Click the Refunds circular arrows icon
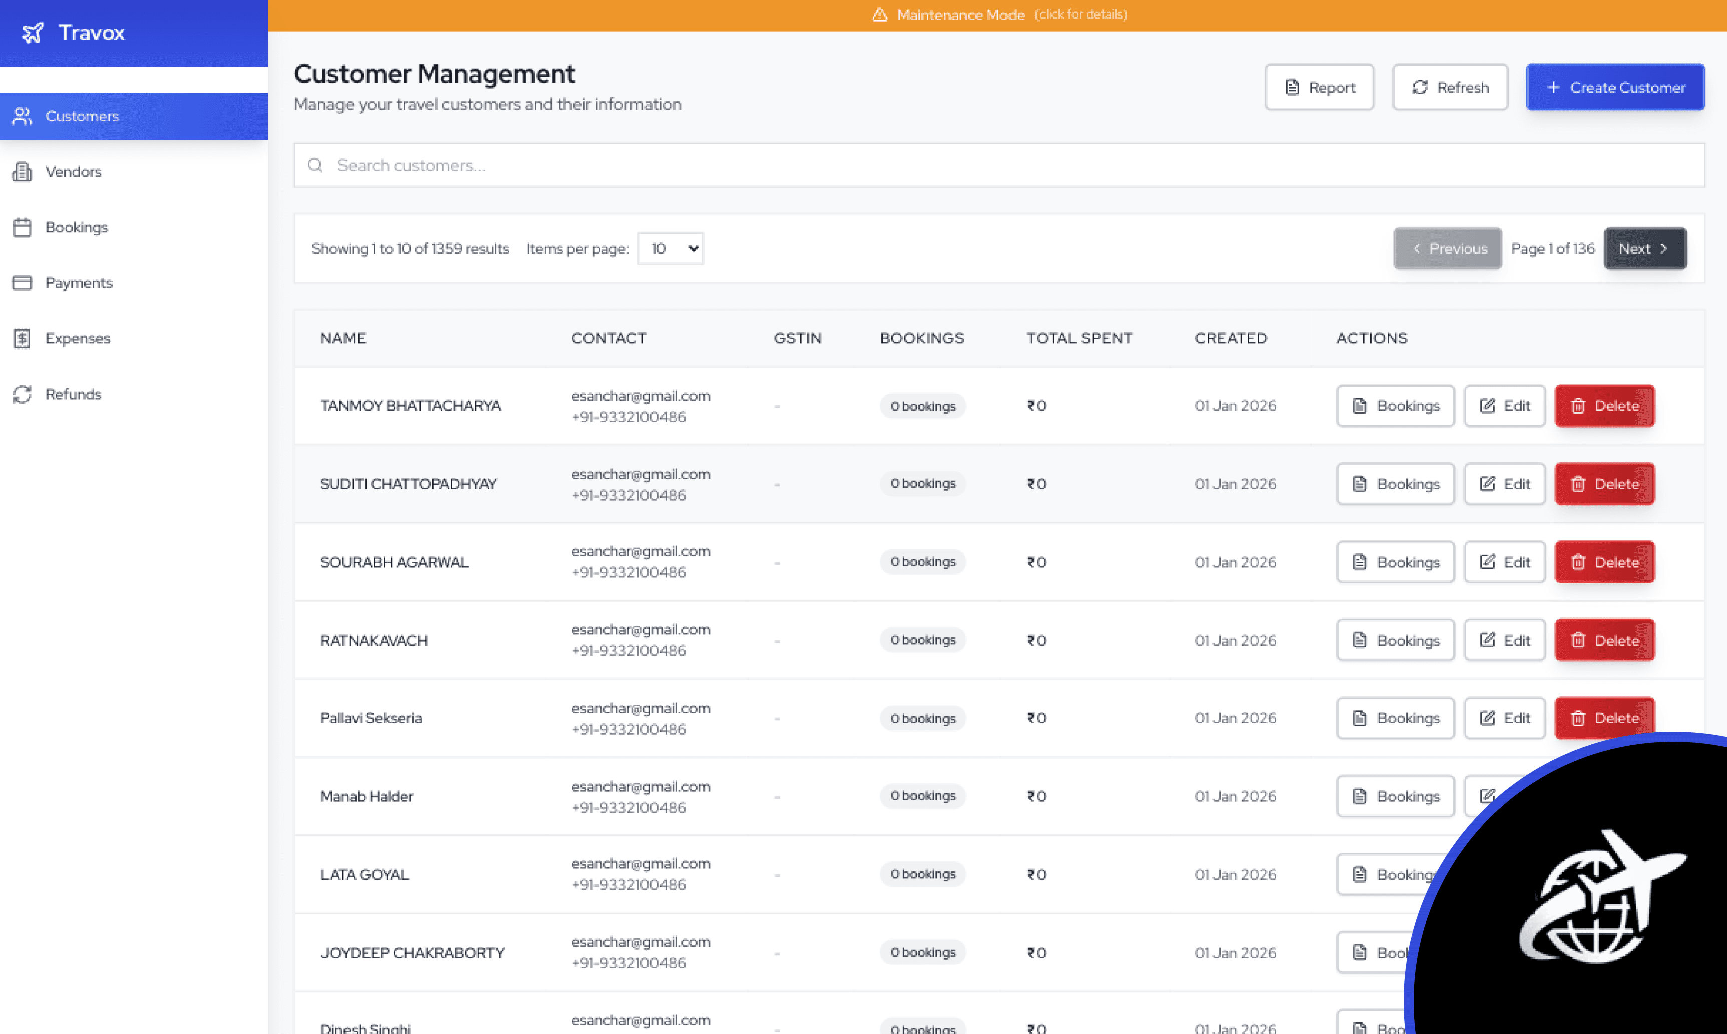 click(x=23, y=395)
